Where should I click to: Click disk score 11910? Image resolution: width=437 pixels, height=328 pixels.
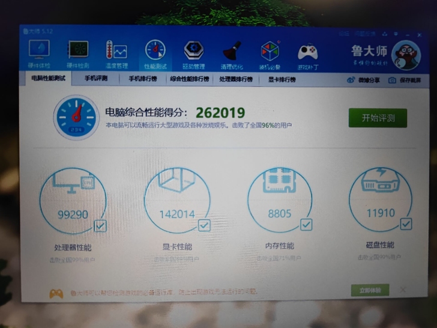coord(381,213)
